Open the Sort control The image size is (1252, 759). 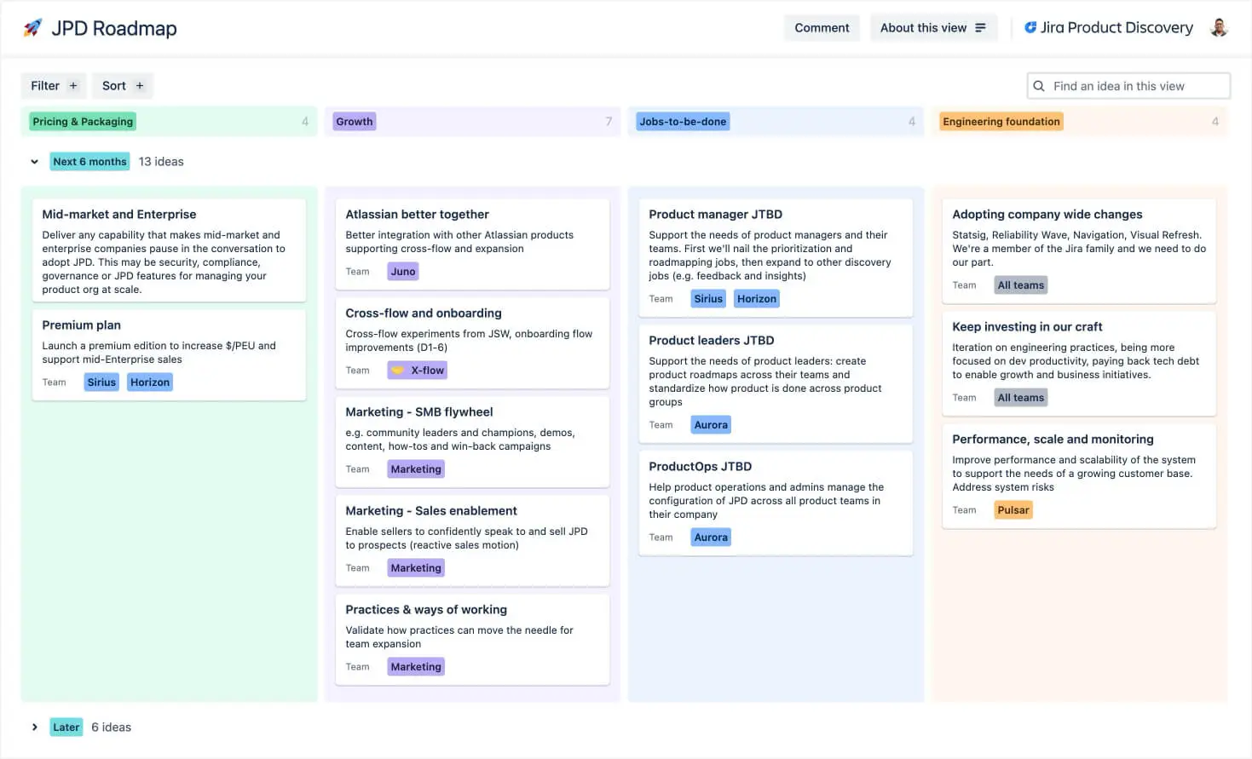tap(123, 86)
